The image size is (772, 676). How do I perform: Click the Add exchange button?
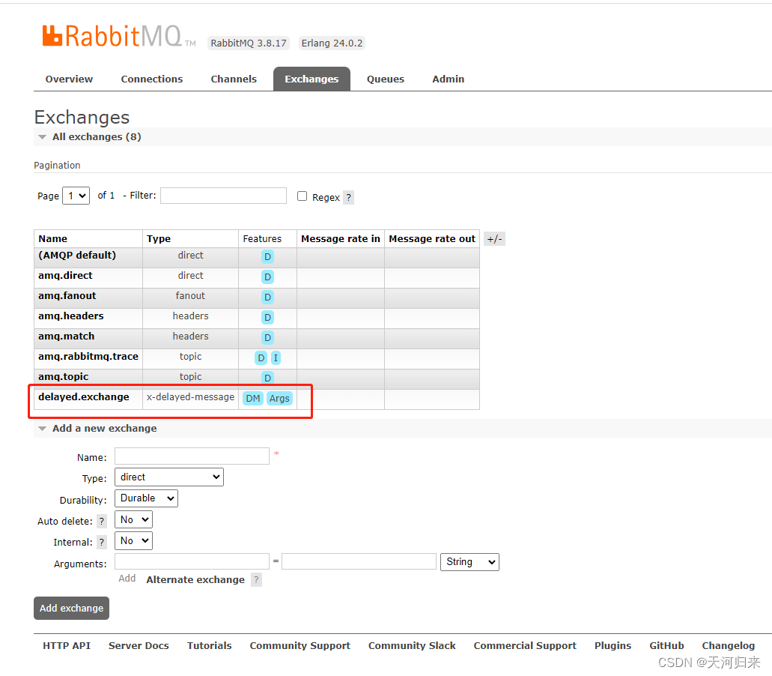[x=71, y=609]
